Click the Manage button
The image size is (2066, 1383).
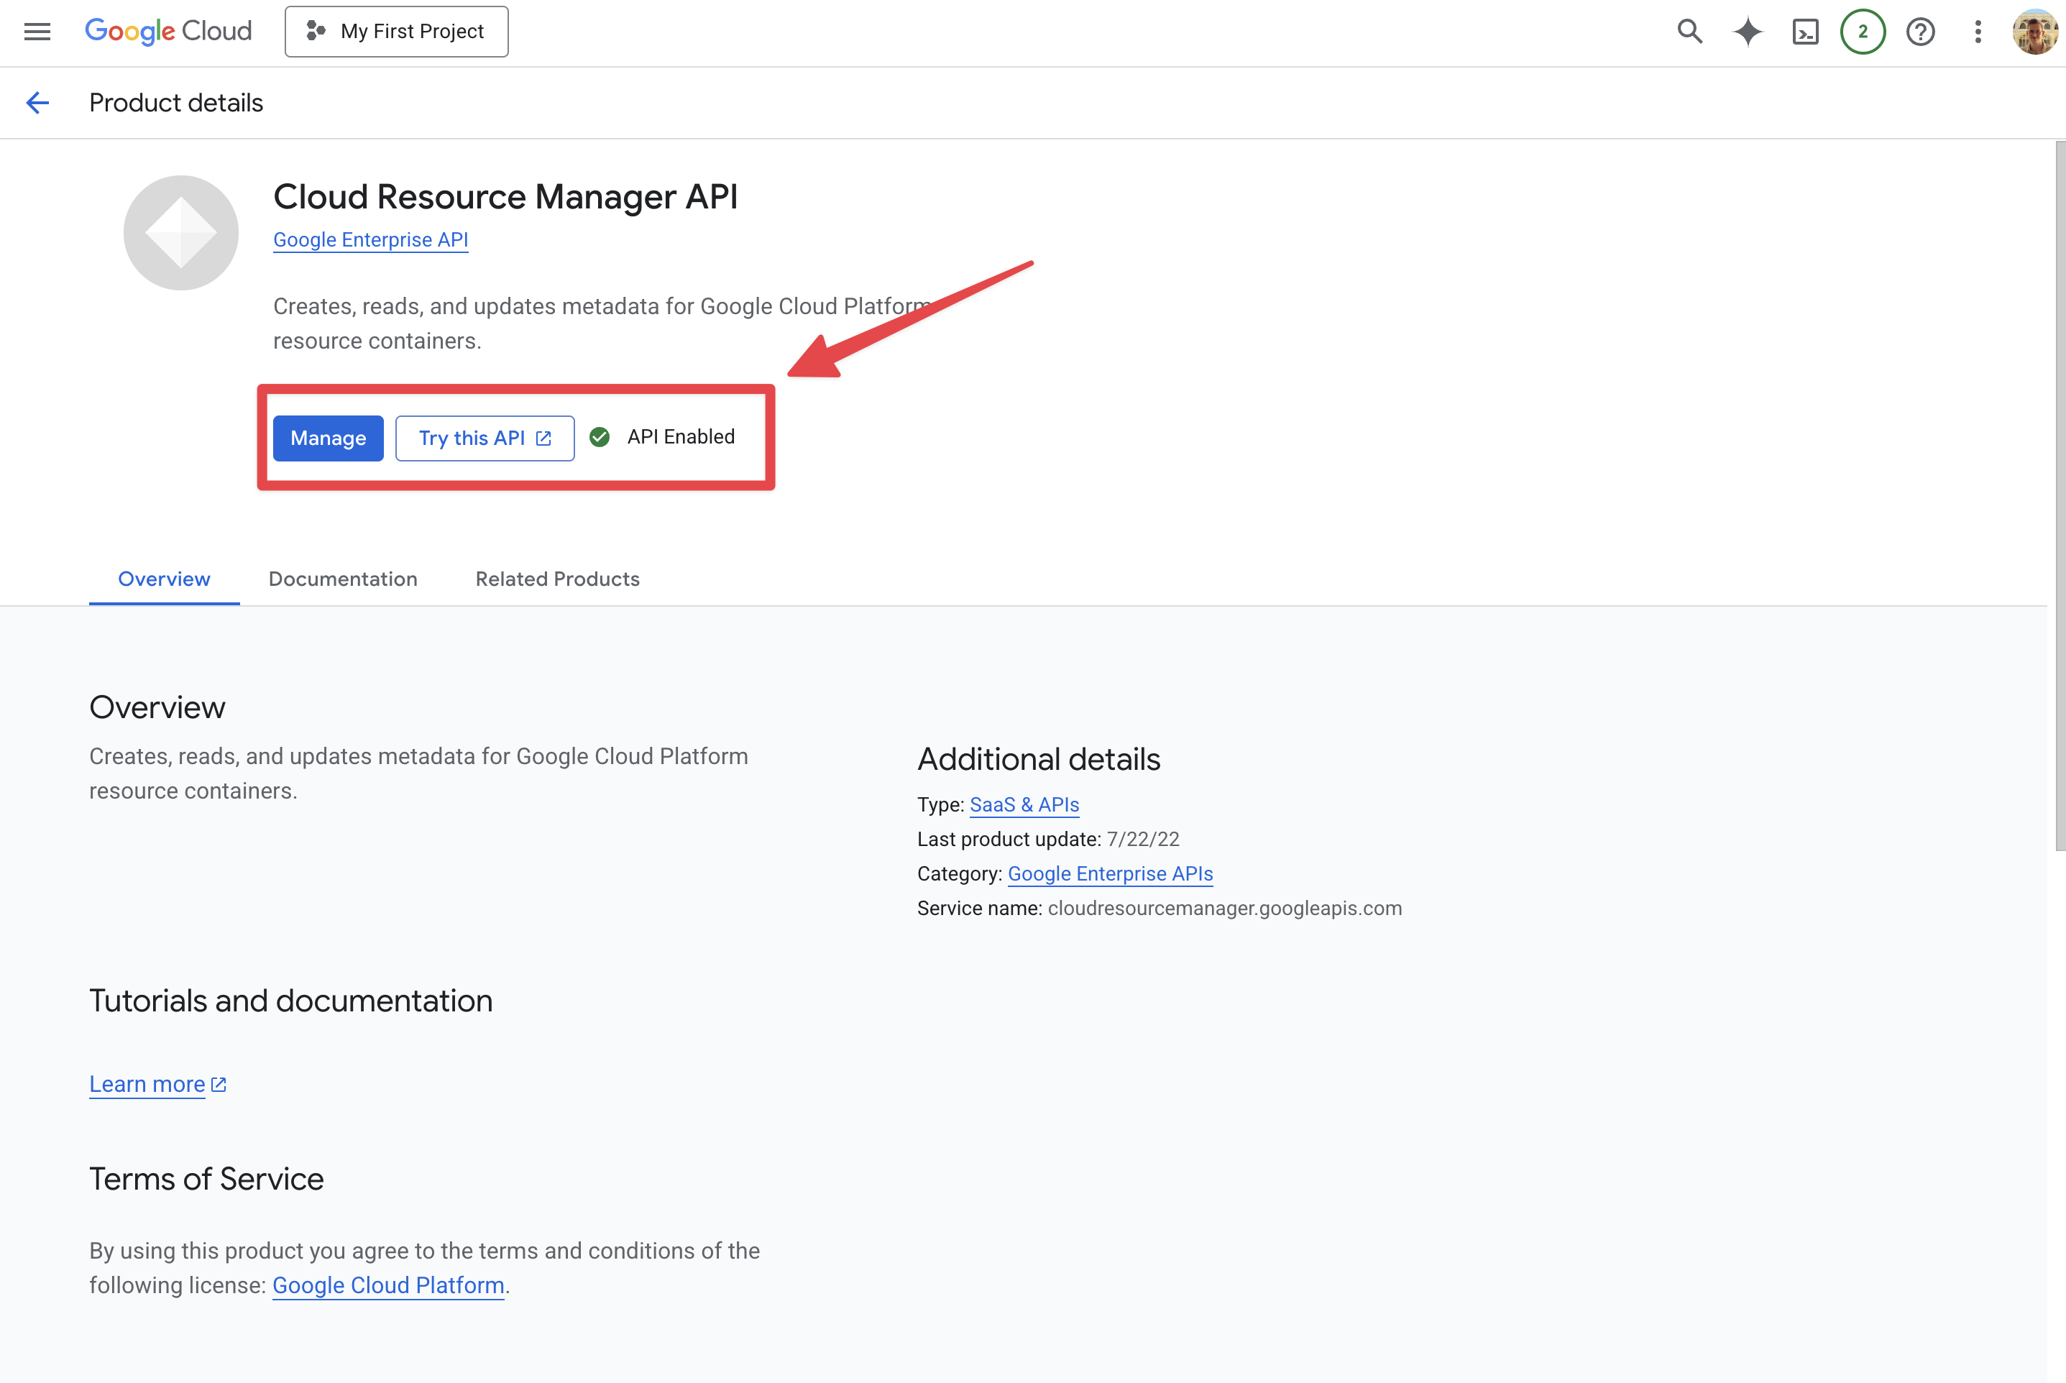[327, 438]
